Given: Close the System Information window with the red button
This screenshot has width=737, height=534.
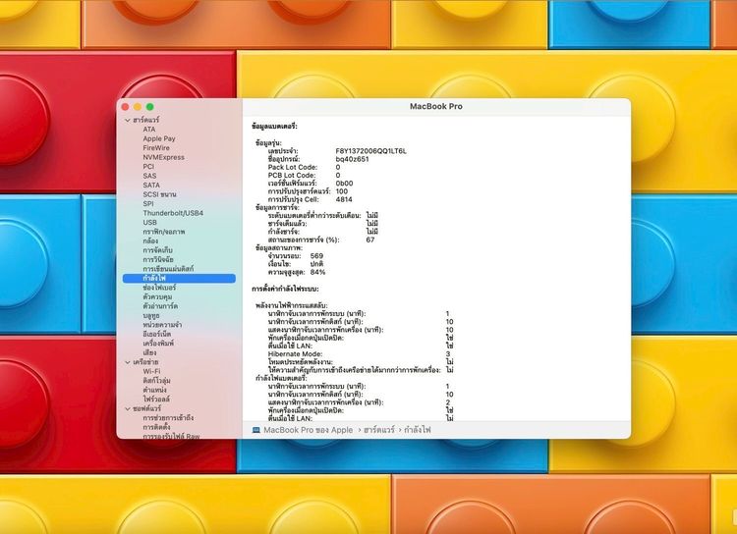Looking at the screenshot, I should click(x=125, y=106).
